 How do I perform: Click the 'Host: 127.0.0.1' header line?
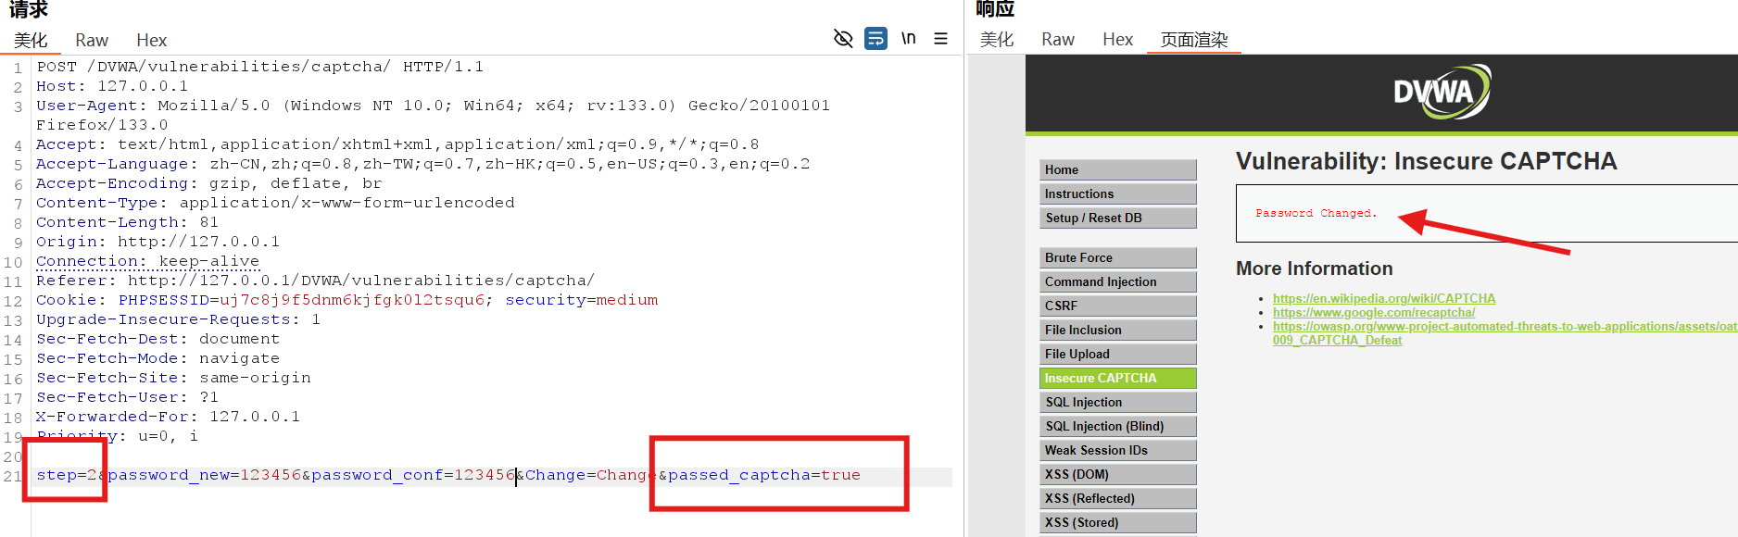tap(112, 86)
